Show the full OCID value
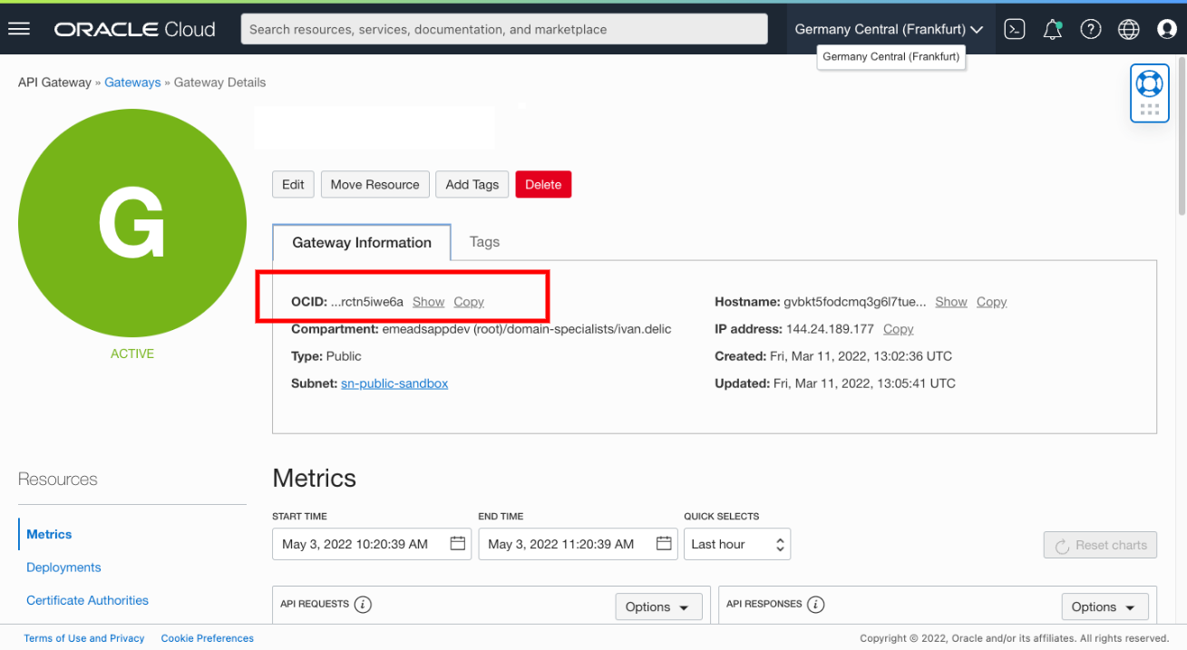 coord(428,301)
